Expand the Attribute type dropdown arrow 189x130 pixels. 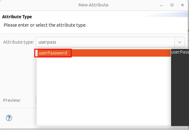pos(180,42)
